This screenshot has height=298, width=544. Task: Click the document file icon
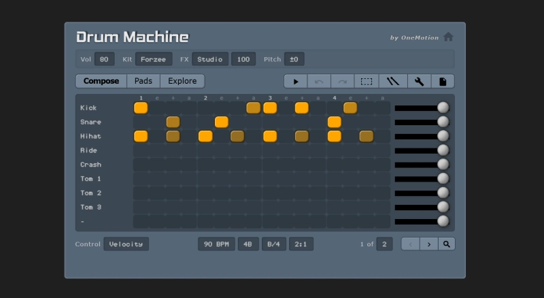coord(443,82)
